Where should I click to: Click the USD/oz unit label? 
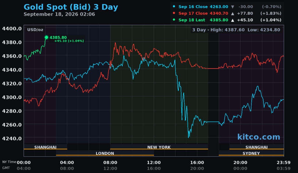coord(35,30)
